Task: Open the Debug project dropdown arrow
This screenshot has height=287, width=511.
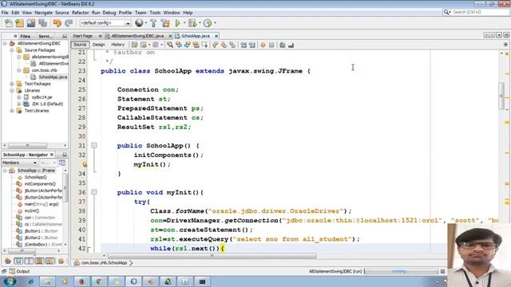Action: 200,23
